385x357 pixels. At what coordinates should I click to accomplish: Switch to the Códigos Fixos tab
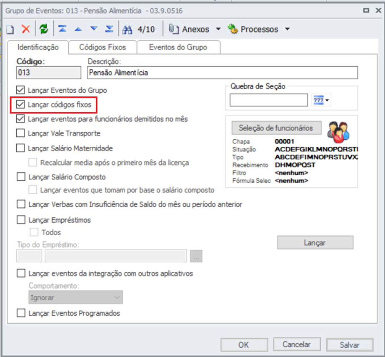(x=102, y=47)
